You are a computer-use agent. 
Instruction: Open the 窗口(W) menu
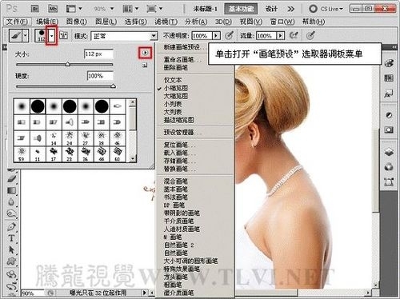[x=282, y=22]
